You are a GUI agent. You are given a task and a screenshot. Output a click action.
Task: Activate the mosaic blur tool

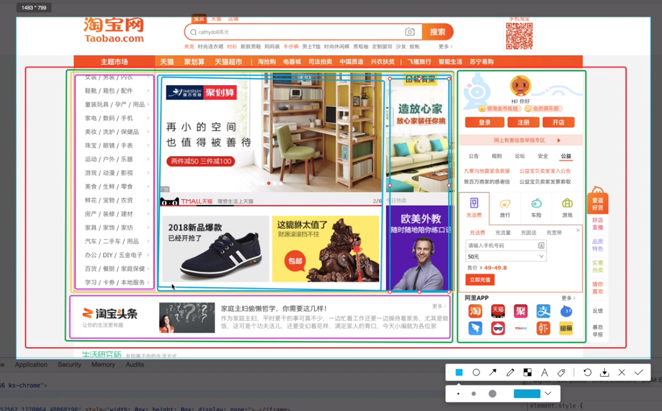pos(527,372)
